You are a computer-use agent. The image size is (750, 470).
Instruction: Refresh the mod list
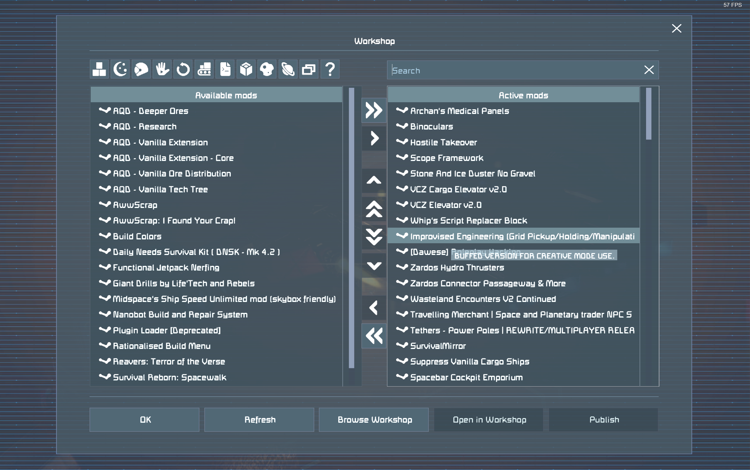click(259, 420)
